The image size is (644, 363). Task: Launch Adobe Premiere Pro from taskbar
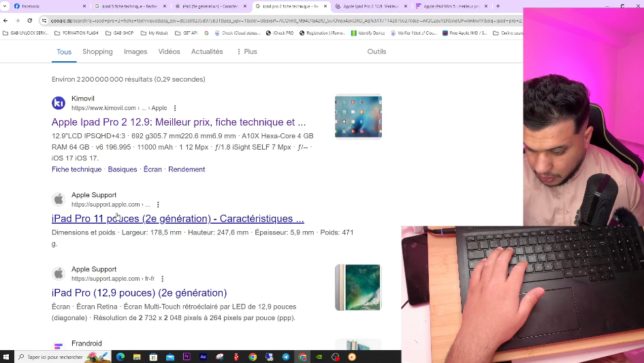[x=187, y=357]
